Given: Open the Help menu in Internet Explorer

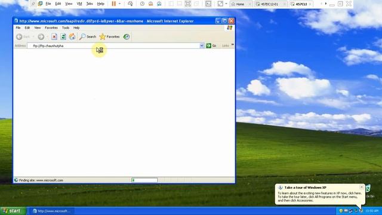Looking at the screenshot, I should tap(76, 28).
